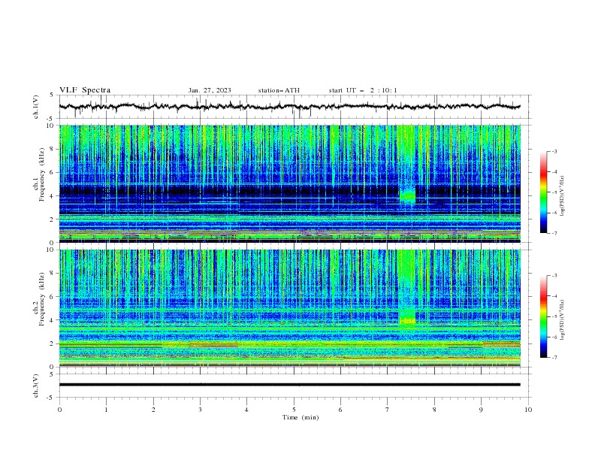Click the "1" tick on the Time axis
The width and height of the screenshot is (595, 460).
(106, 410)
